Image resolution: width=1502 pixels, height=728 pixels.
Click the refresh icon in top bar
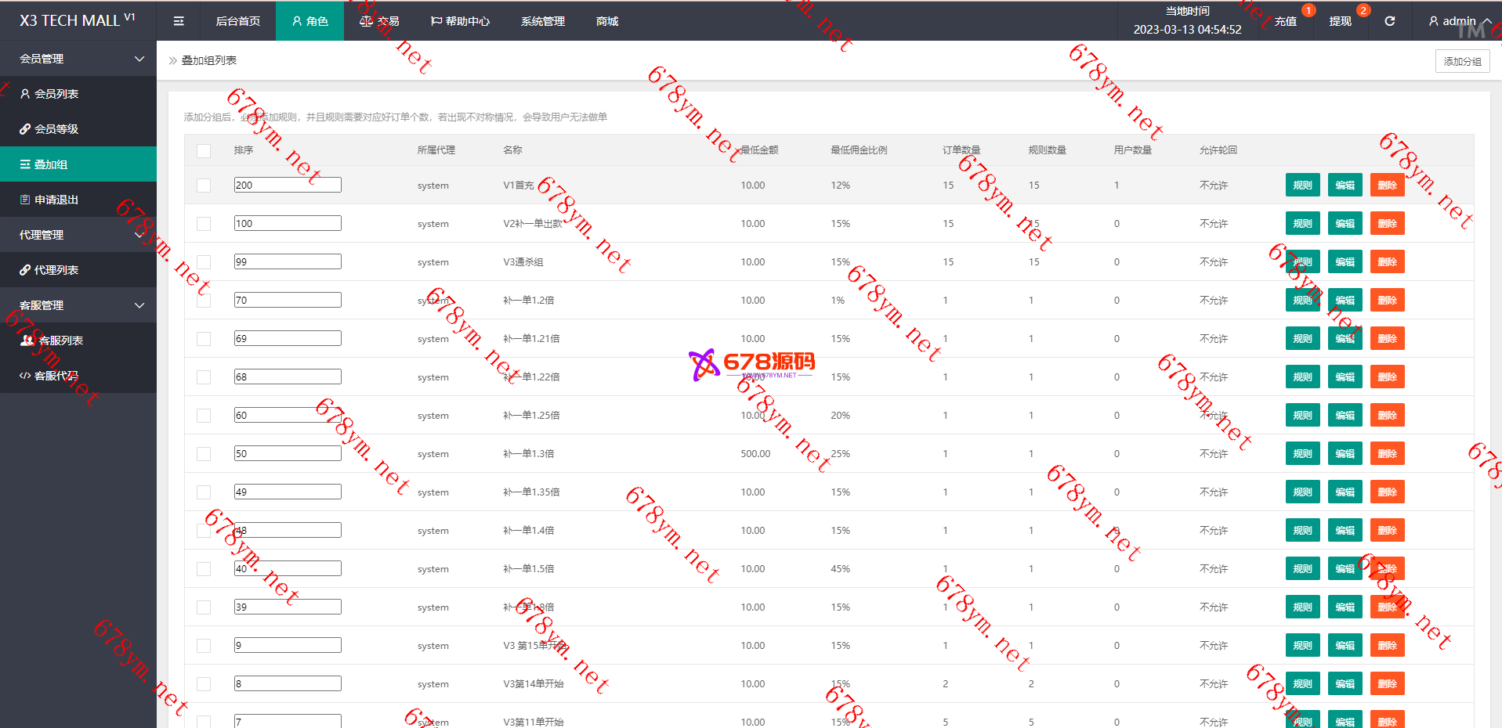pyautogui.click(x=1389, y=21)
